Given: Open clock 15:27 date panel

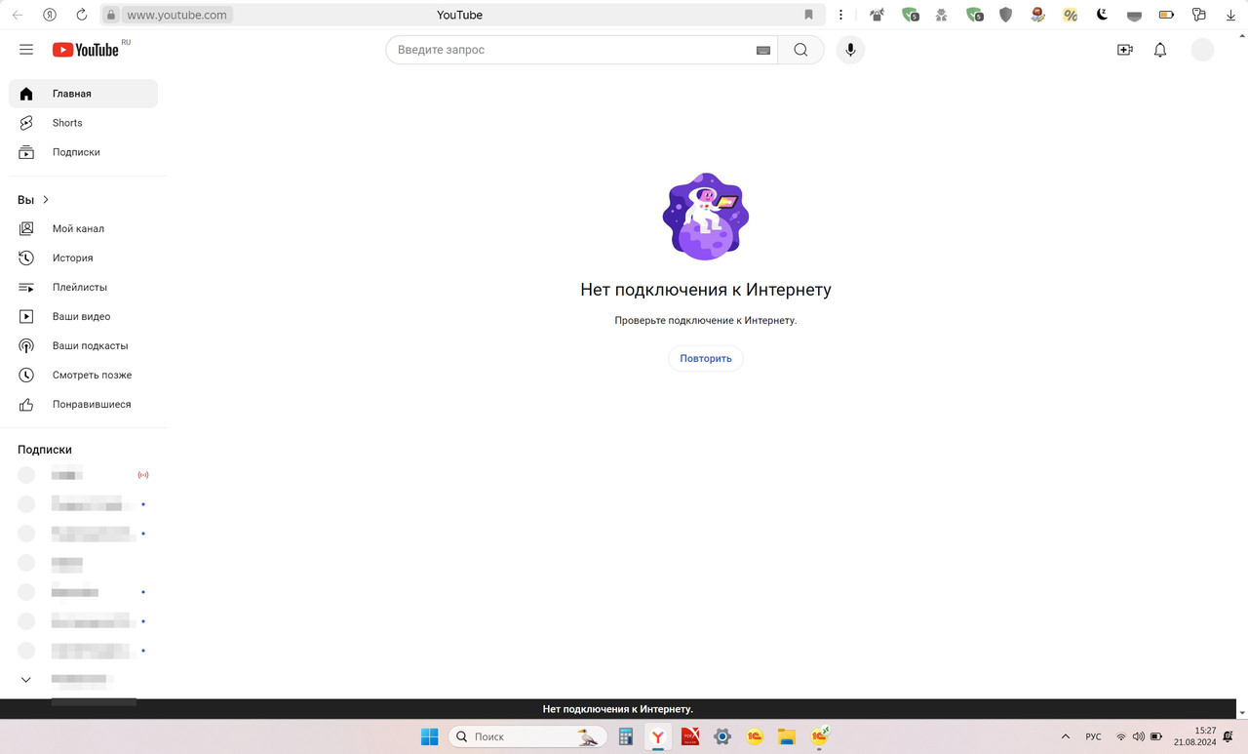Looking at the screenshot, I should pos(1194,736).
